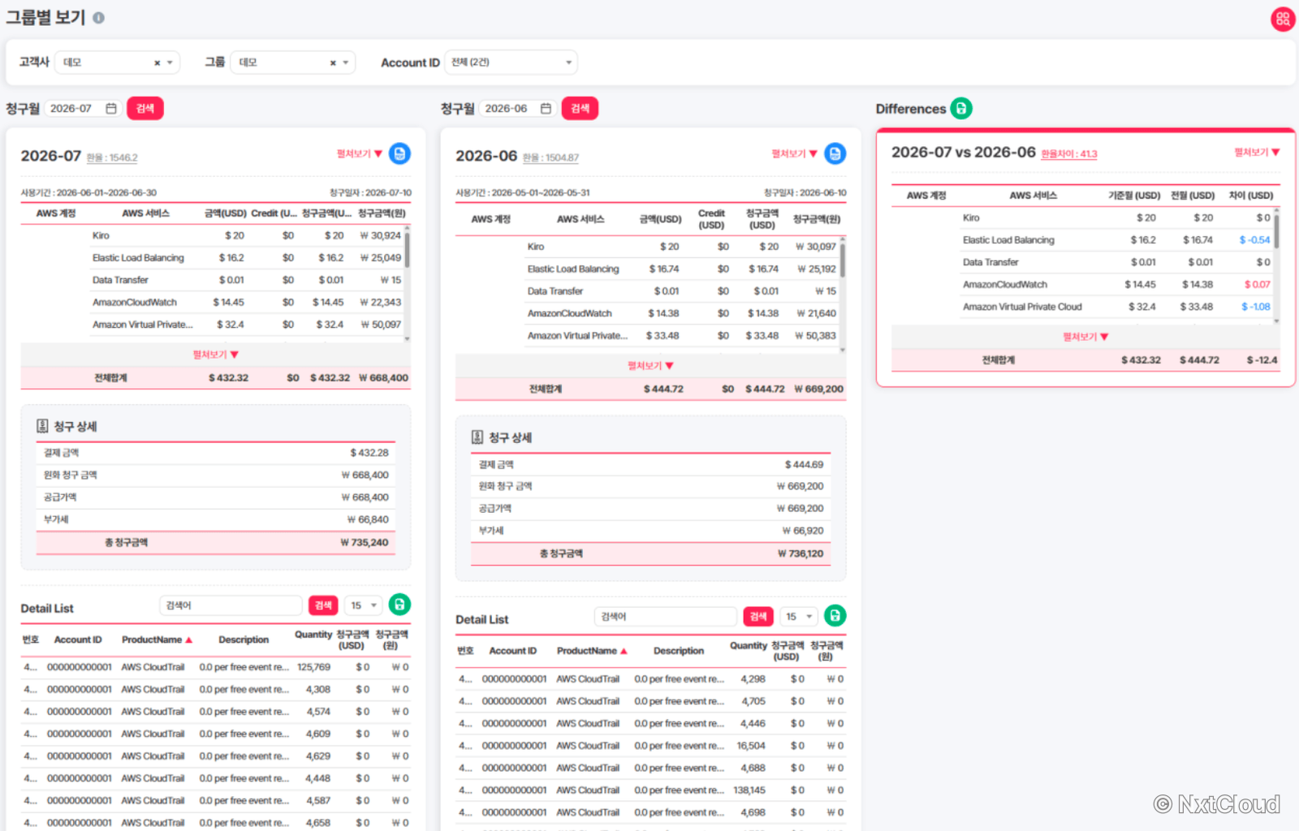Download the 2026-06 invoice with the blue document icon
The width and height of the screenshot is (1299, 831).
(835, 153)
